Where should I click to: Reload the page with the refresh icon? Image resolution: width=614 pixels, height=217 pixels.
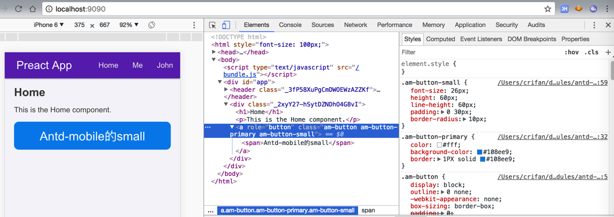(18, 9)
